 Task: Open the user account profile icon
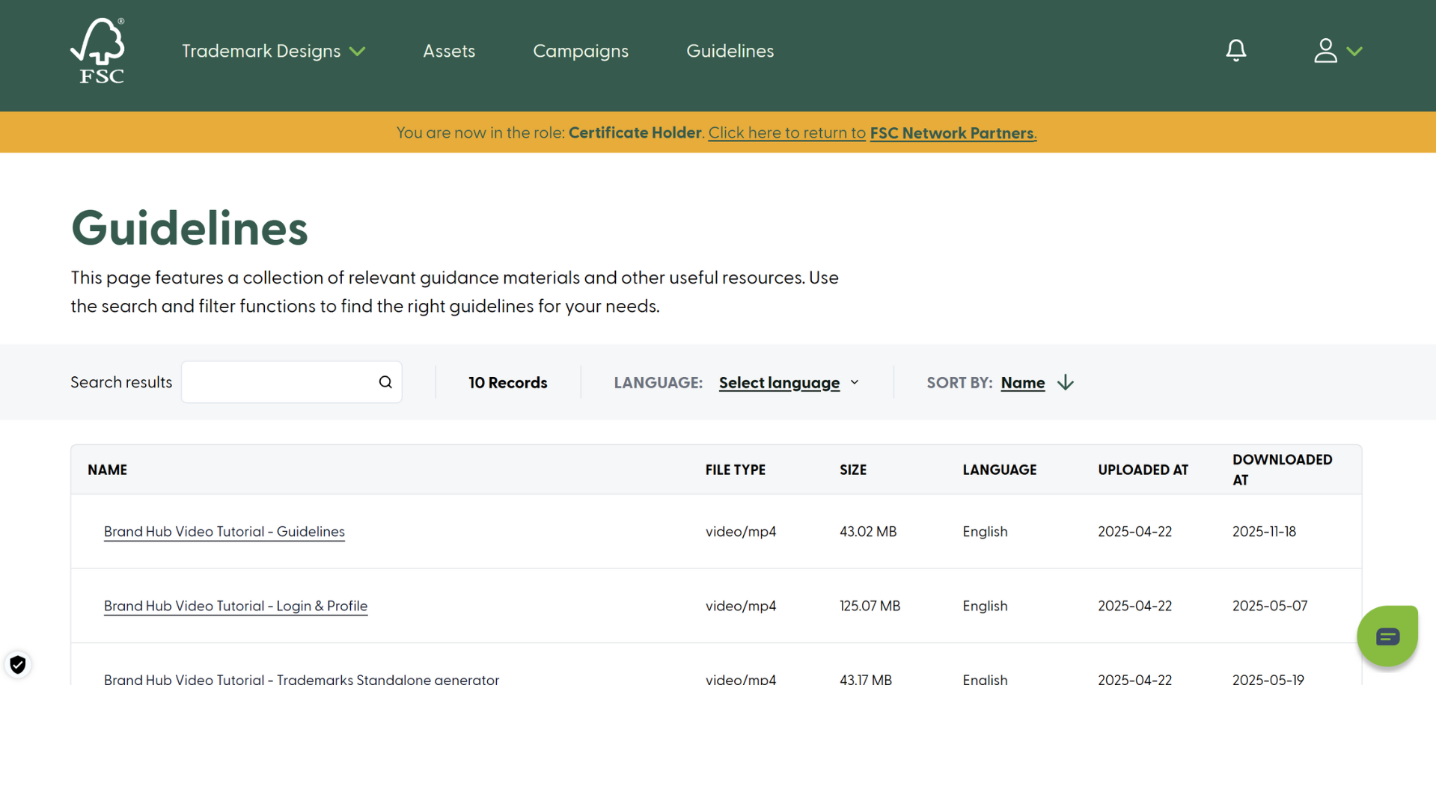coord(1325,51)
